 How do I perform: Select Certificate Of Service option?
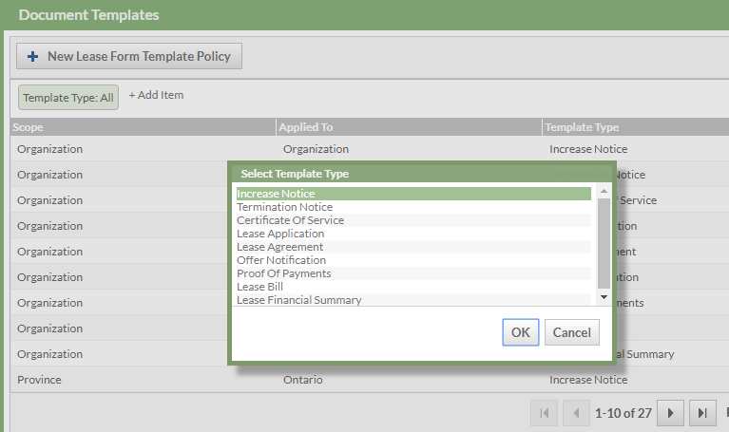(x=290, y=220)
